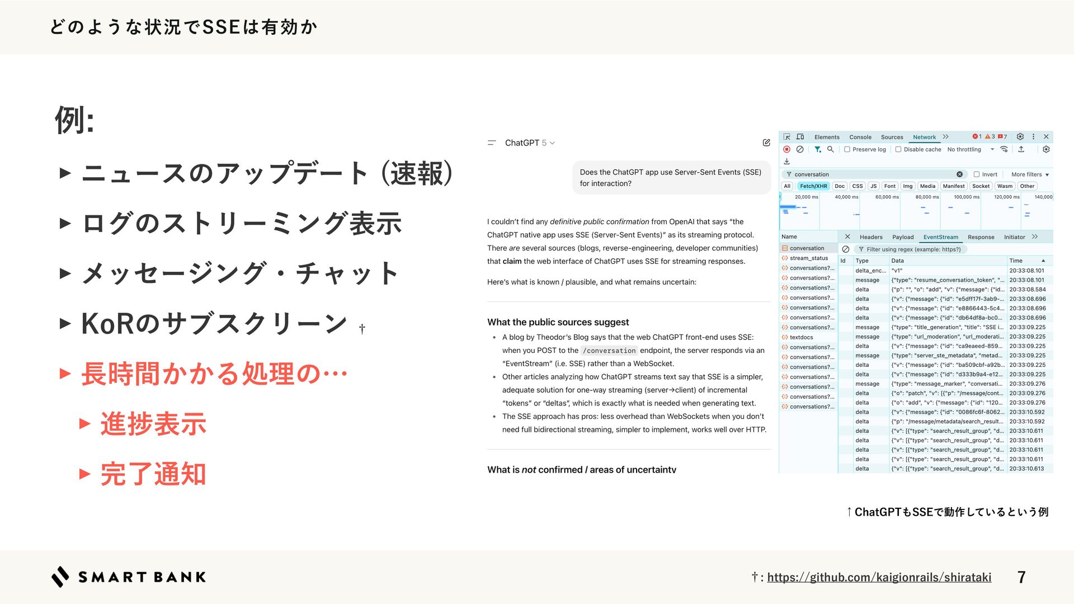Open DevTools three-dot customize menu
The height and width of the screenshot is (604, 1074).
1033,136
